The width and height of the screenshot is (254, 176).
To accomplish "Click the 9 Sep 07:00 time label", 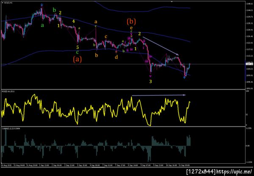I will 145,165.
